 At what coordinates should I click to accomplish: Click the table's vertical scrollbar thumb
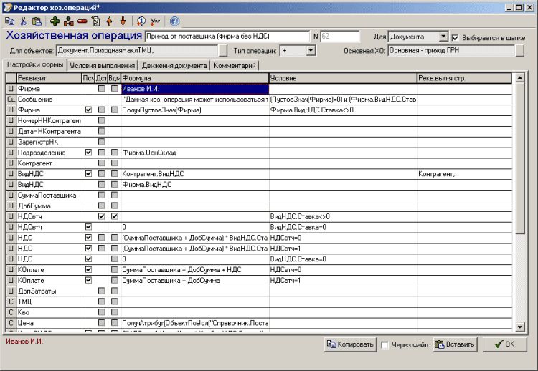[520, 158]
